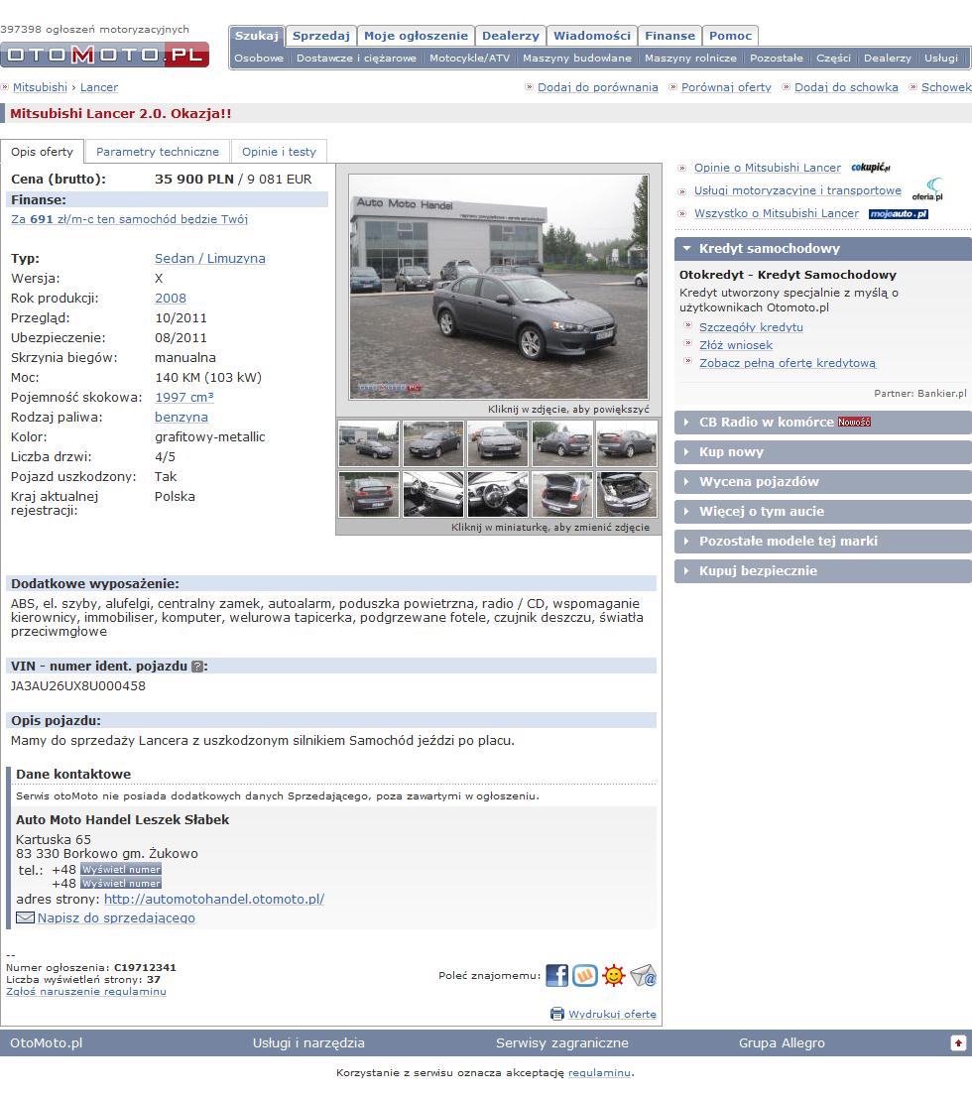972x1098 pixels.
Task: Reveal the first phone number via Wyświetl numer
Action: pos(121,869)
